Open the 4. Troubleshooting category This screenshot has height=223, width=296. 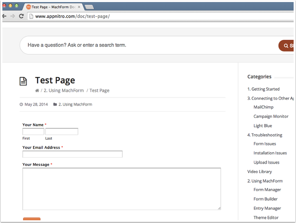[265, 135]
